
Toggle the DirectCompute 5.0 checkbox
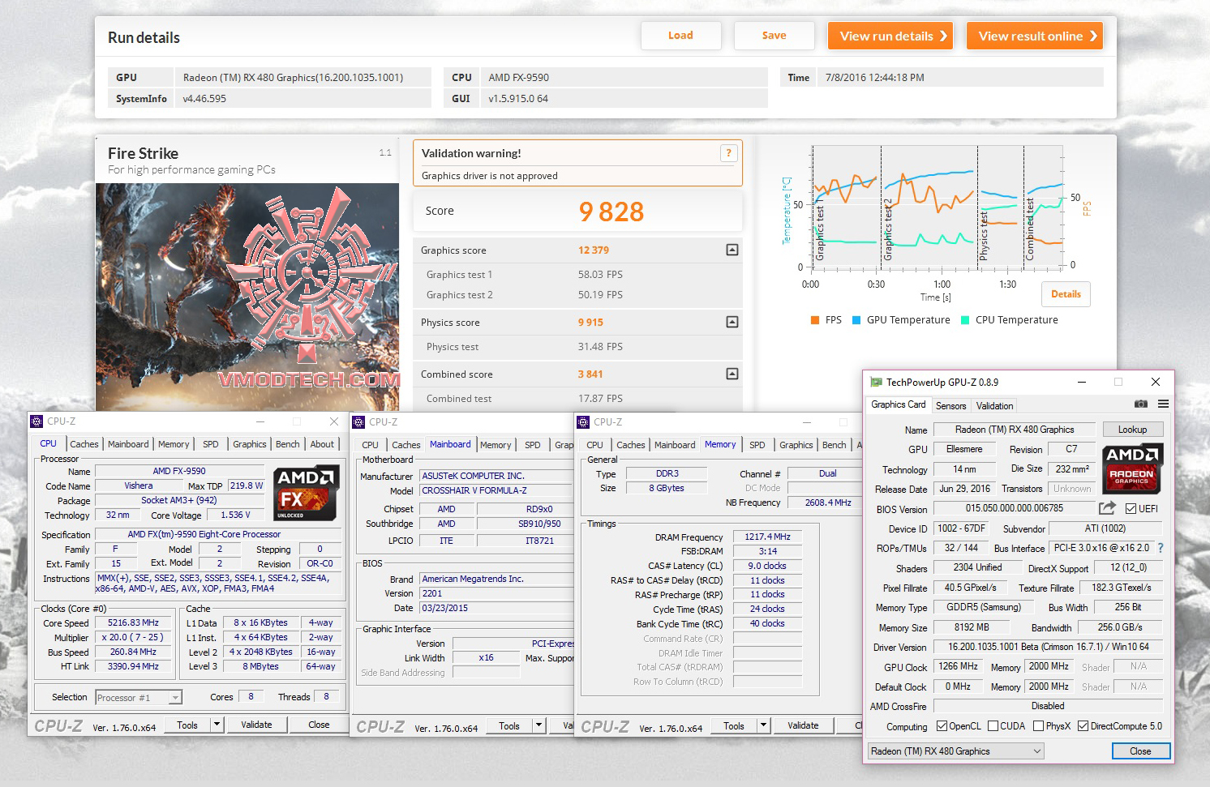point(1083,726)
